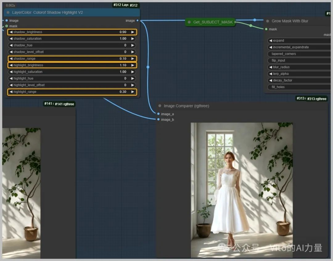Collapse the Get_SUBJECT_MASK node dot
The height and width of the screenshot is (261, 333).
(x=189, y=22)
